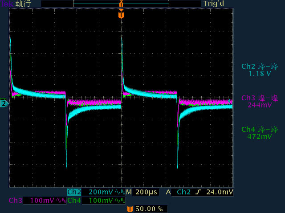Click the Ch3 bandwidth limit coupling icon

tap(61, 201)
